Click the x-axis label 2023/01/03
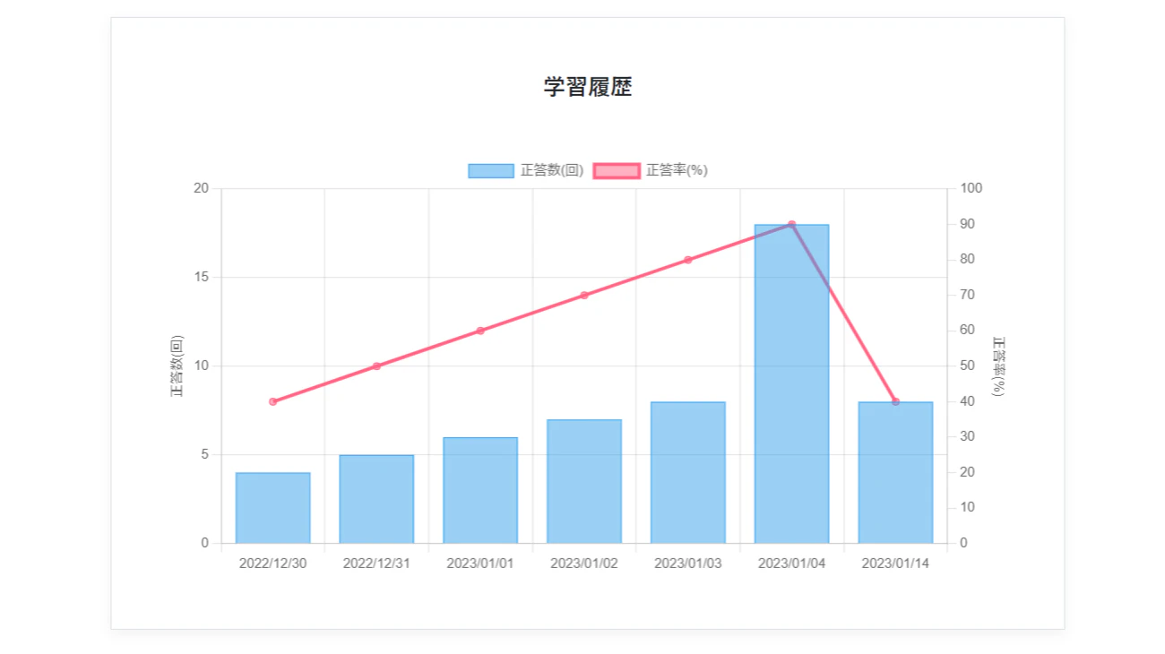This screenshot has width=1165, height=654. pyautogui.click(x=688, y=564)
